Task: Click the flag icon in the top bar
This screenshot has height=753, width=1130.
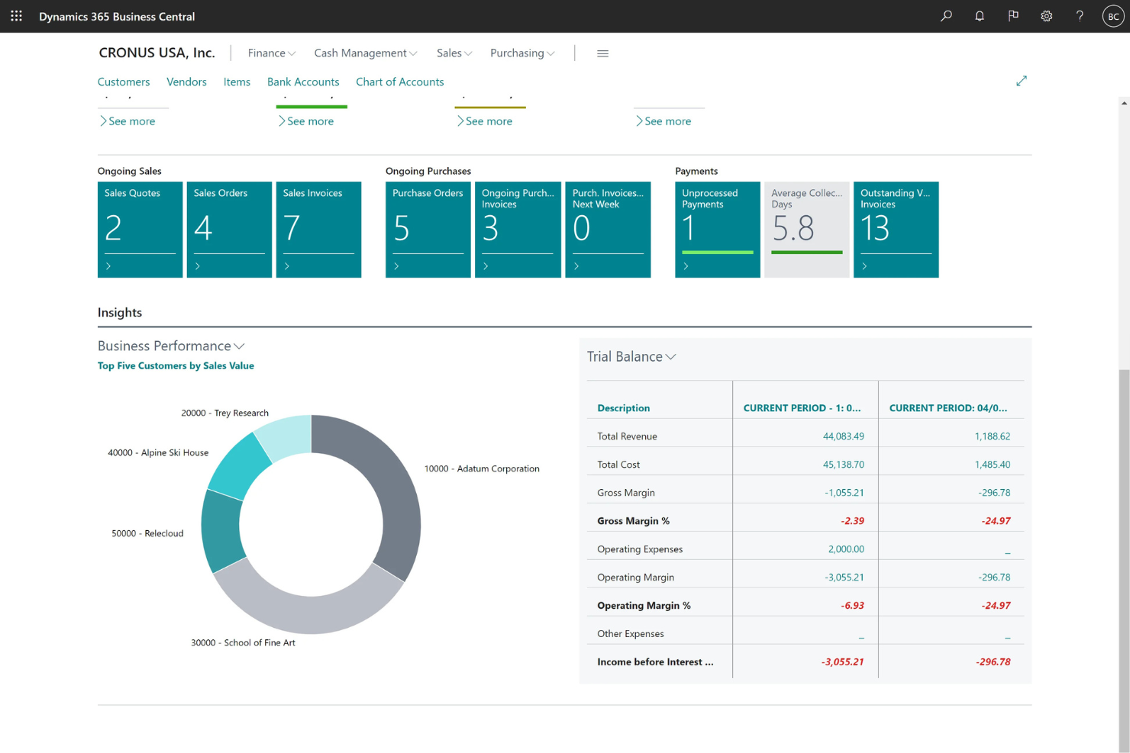Action: pyautogui.click(x=1013, y=16)
